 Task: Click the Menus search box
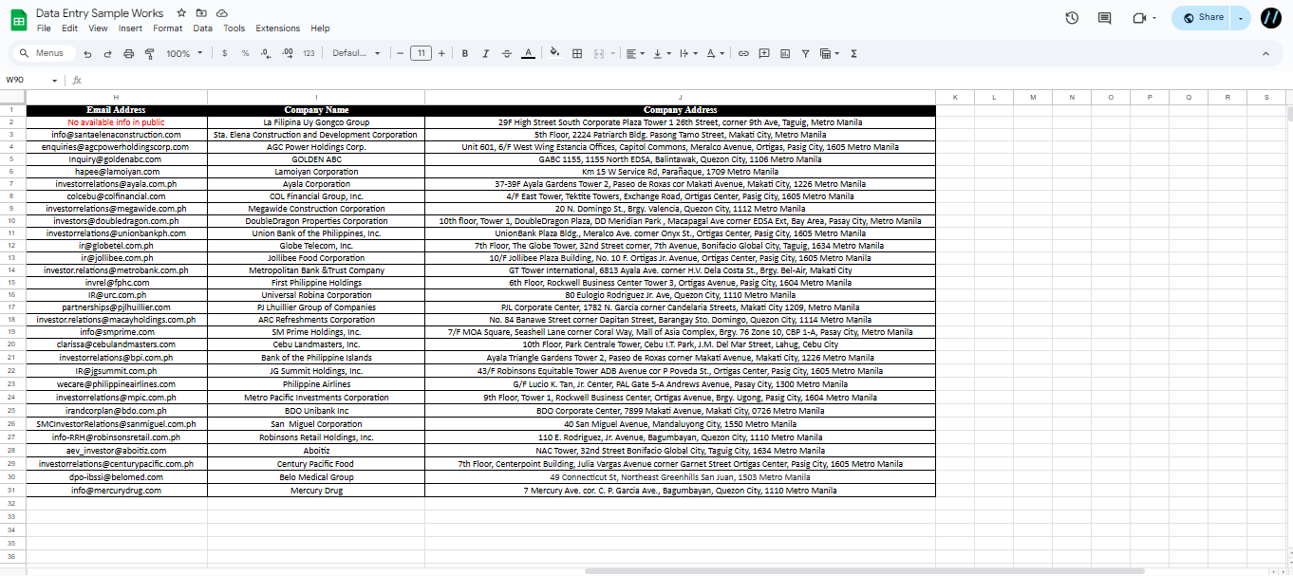coord(44,53)
